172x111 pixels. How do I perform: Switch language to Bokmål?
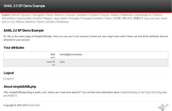coord(16,15)
